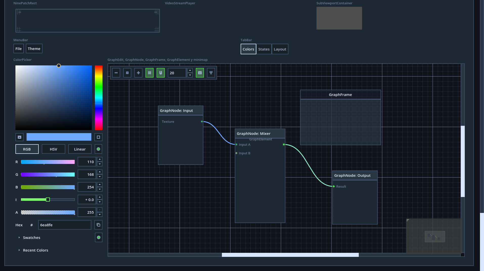This screenshot has height=271, width=484.
Task: Decrease the B value with down arrow
Action: tap(100, 189)
